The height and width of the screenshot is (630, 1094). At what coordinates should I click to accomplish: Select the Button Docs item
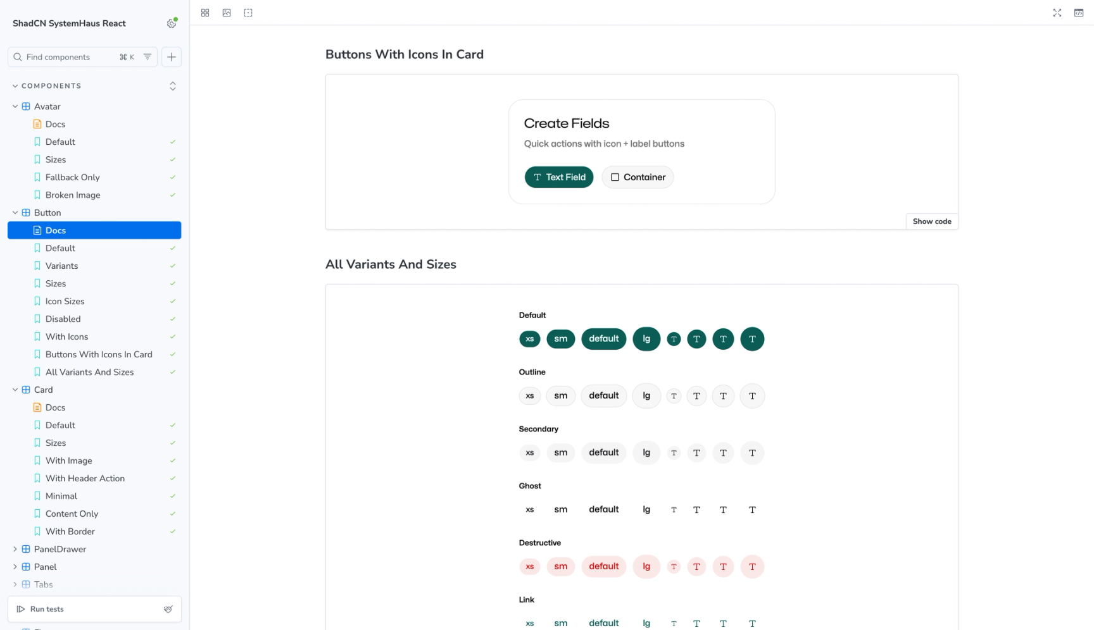pyautogui.click(x=94, y=230)
